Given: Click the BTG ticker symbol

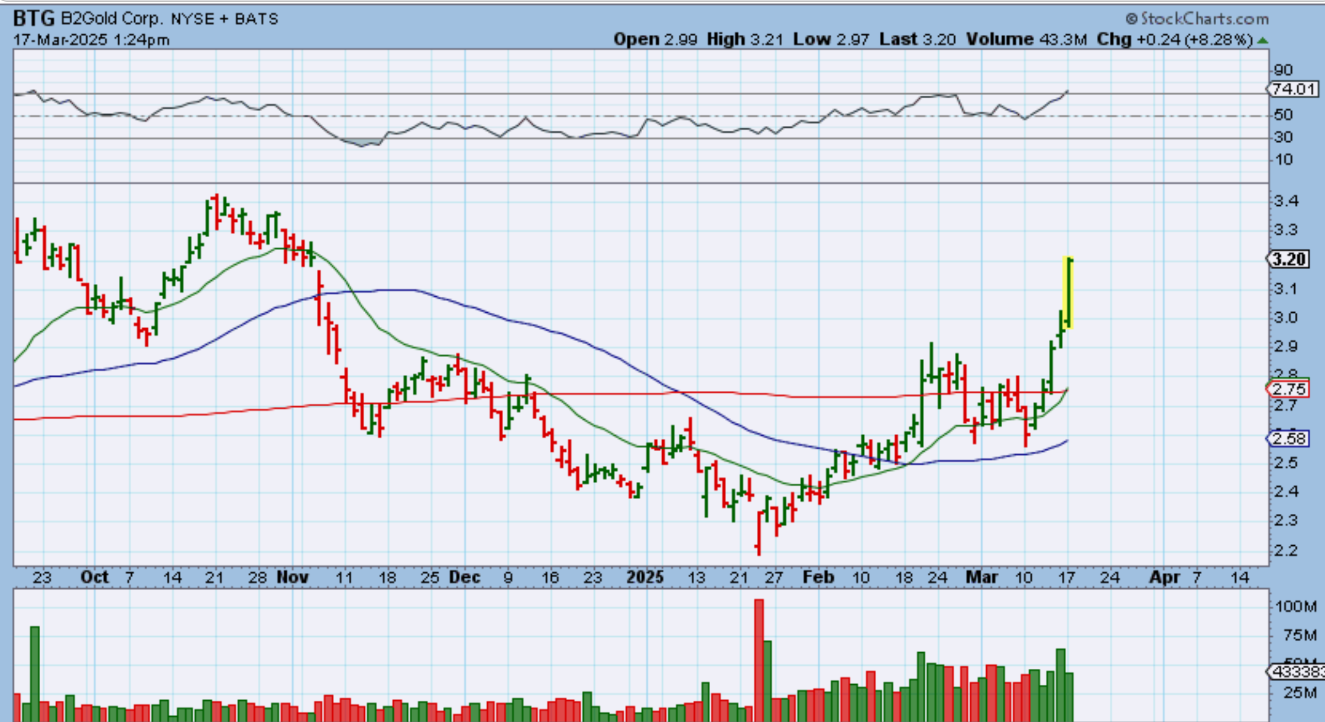Looking at the screenshot, I should (x=34, y=19).
